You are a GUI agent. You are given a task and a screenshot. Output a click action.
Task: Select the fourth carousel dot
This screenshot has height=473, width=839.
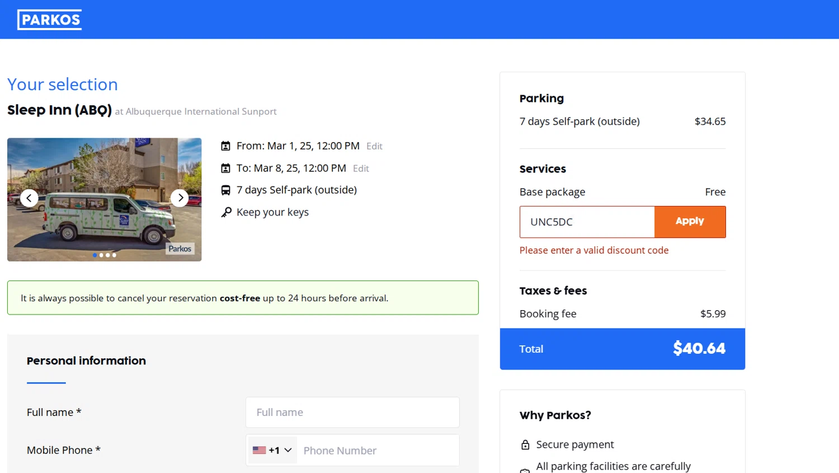pyautogui.click(x=114, y=255)
